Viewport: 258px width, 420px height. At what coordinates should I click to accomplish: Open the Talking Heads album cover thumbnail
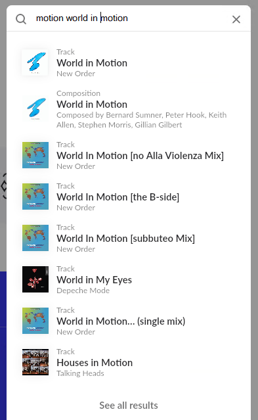(x=35, y=362)
